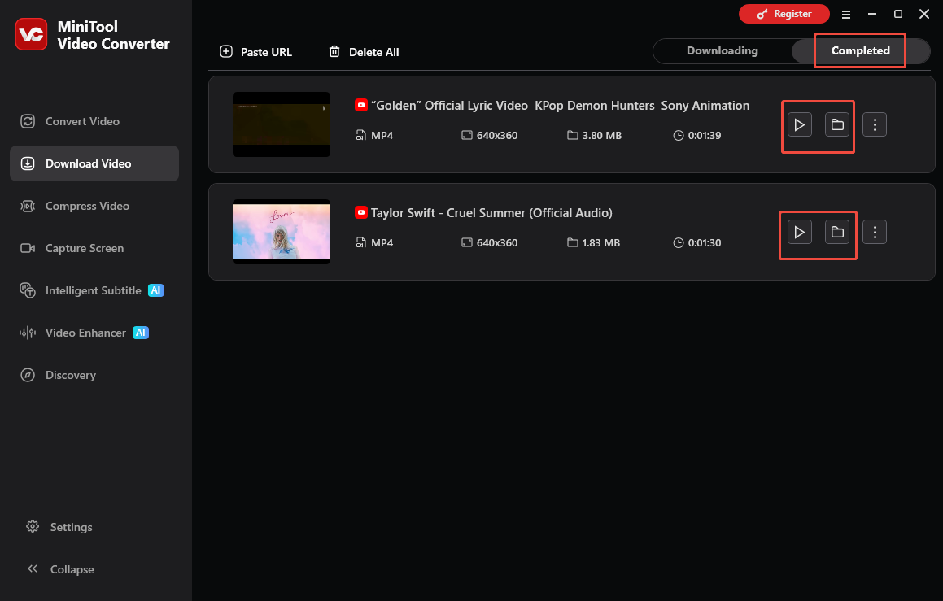Viewport: 943px width, 601px height.
Task: Click the red Register button
Action: (x=784, y=14)
